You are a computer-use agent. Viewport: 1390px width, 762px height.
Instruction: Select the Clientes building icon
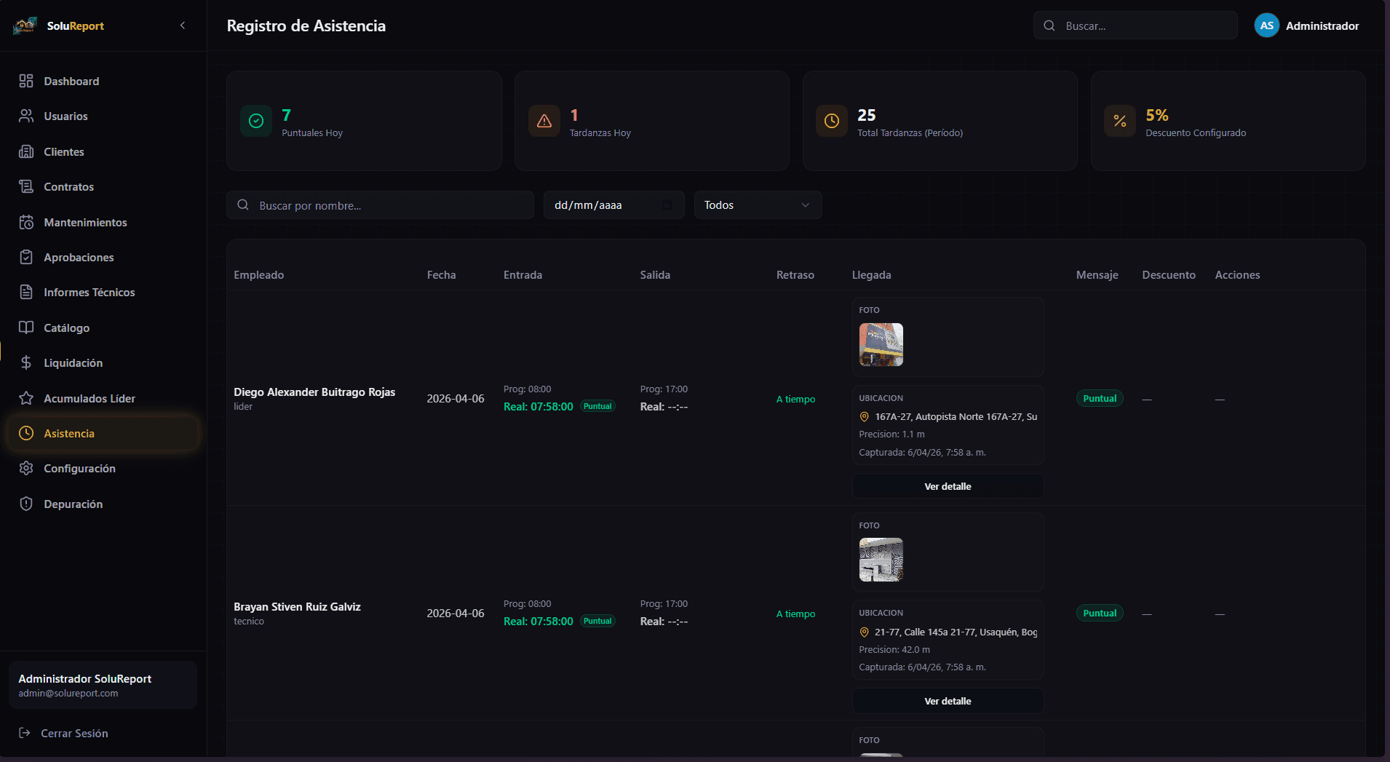coord(26,151)
